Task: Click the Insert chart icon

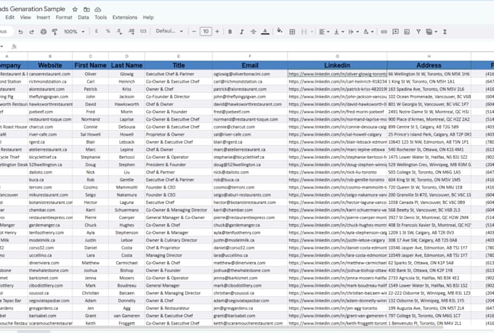Action: click(407, 32)
